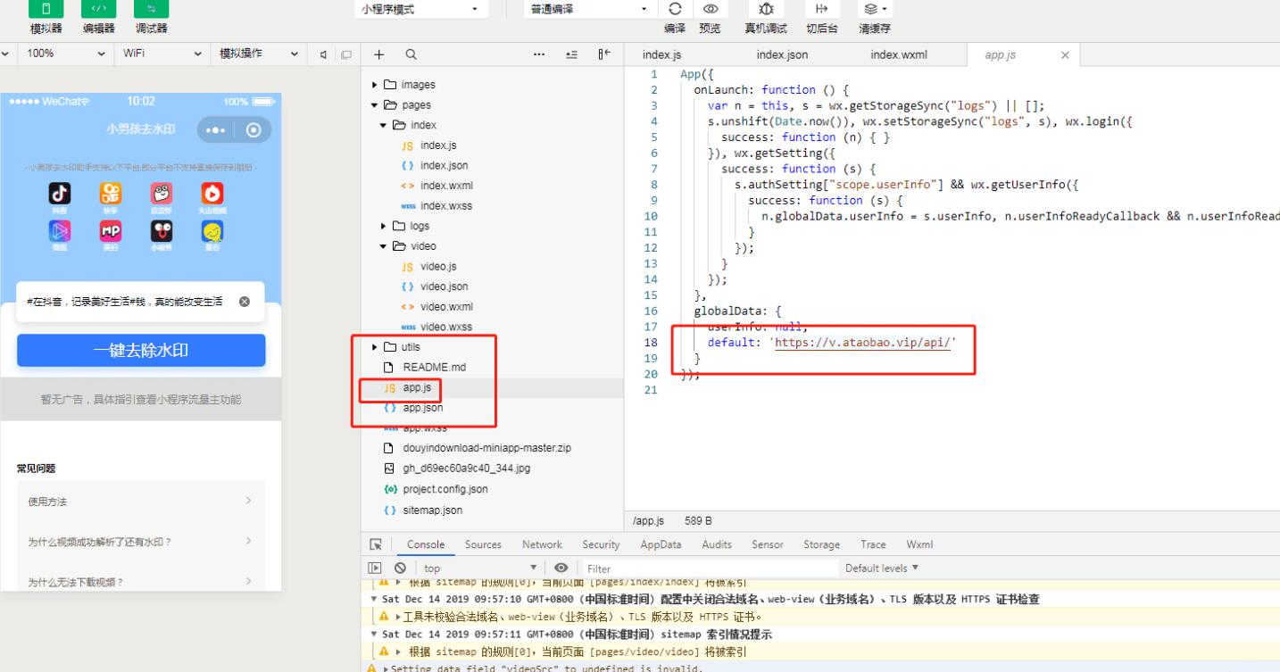Screen dimensions: 1280x672
Task: Click the clear console icon
Action: click(x=400, y=568)
